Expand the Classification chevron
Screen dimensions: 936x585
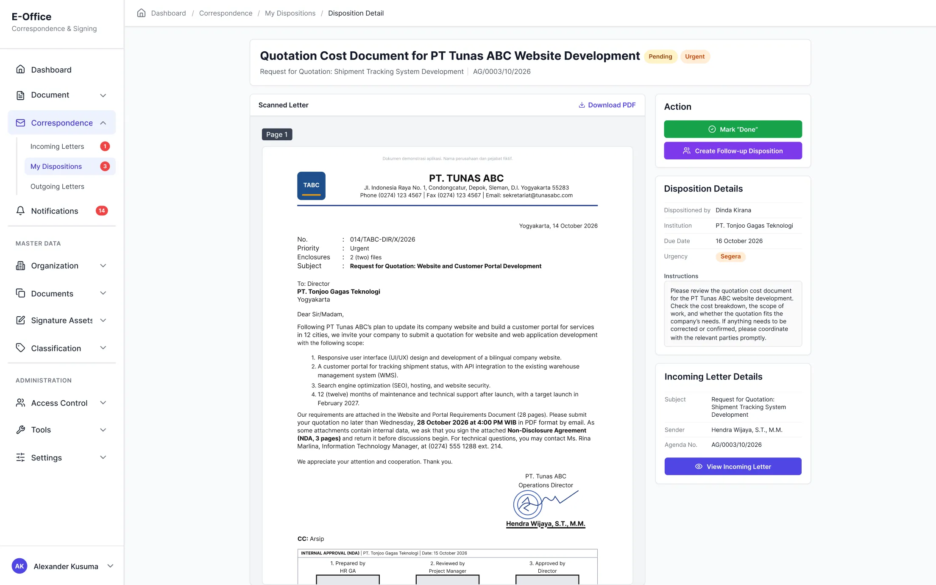tap(103, 348)
